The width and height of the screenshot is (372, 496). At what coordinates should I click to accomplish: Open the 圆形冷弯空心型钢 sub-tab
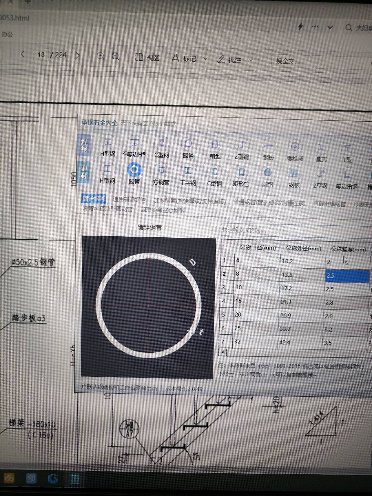(x=163, y=209)
